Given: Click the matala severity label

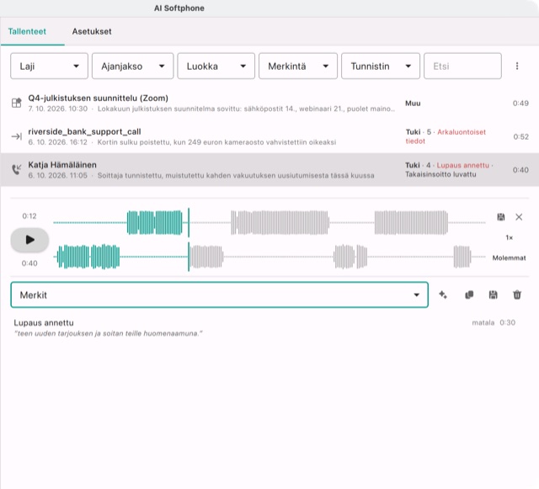Looking at the screenshot, I should click(483, 322).
